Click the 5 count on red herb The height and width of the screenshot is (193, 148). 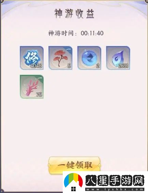coord(69,66)
